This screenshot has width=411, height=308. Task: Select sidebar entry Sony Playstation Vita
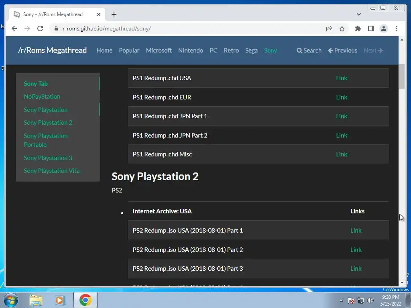(x=52, y=171)
